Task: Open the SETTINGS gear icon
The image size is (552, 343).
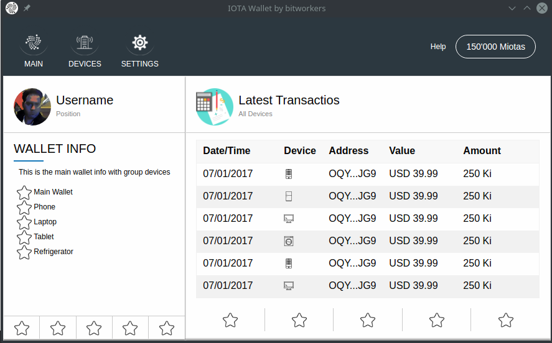Action: pyautogui.click(x=140, y=42)
